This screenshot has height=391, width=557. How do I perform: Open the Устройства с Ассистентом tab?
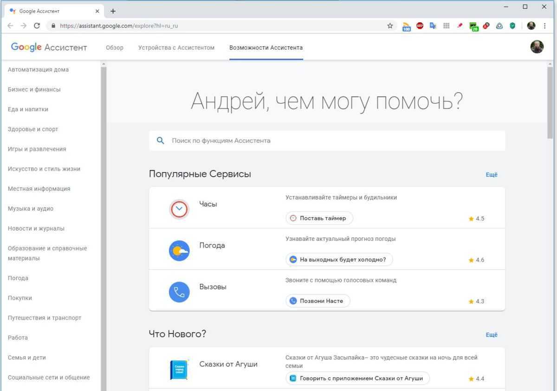click(176, 47)
